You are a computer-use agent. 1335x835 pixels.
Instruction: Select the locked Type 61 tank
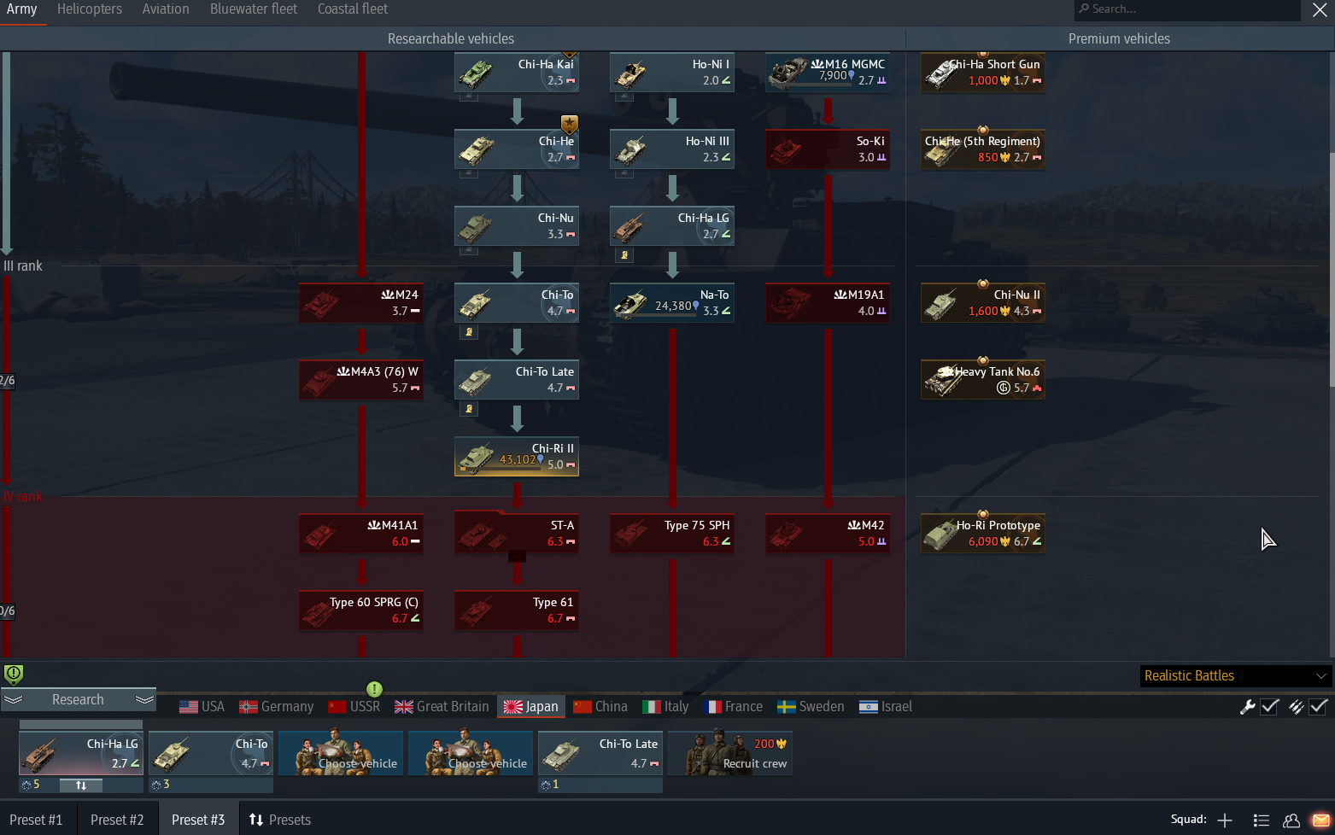[x=517, y=610]
